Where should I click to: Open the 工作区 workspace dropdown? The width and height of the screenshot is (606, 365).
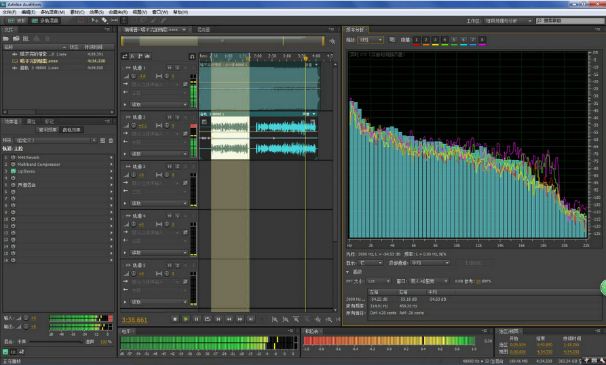tap(508, 21)
